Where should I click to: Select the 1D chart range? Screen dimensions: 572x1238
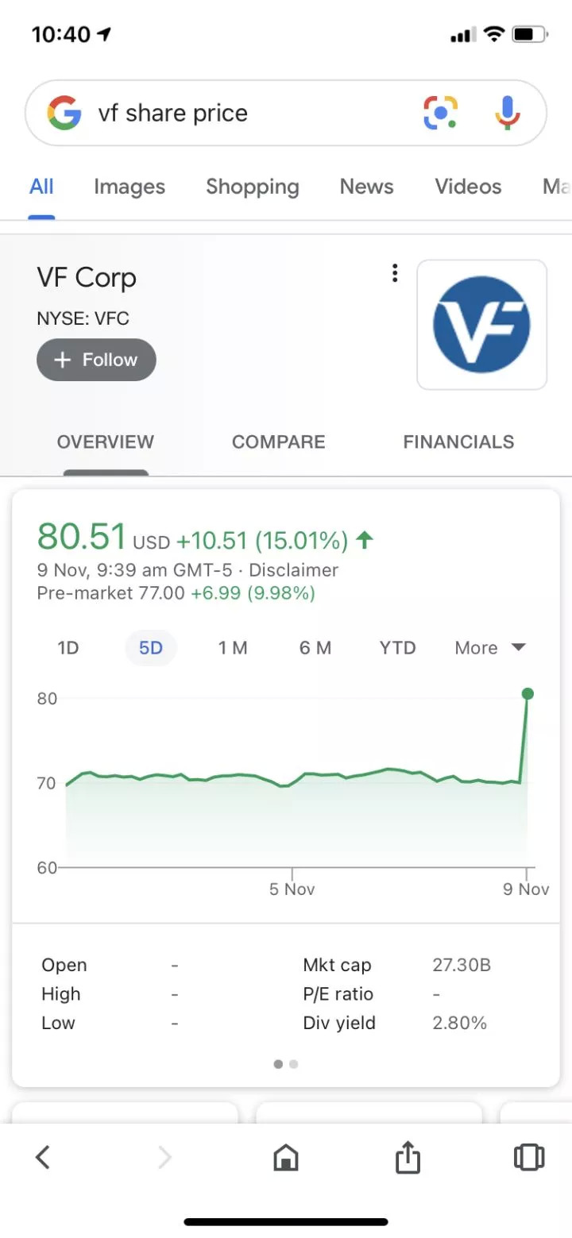pos(68,648)
